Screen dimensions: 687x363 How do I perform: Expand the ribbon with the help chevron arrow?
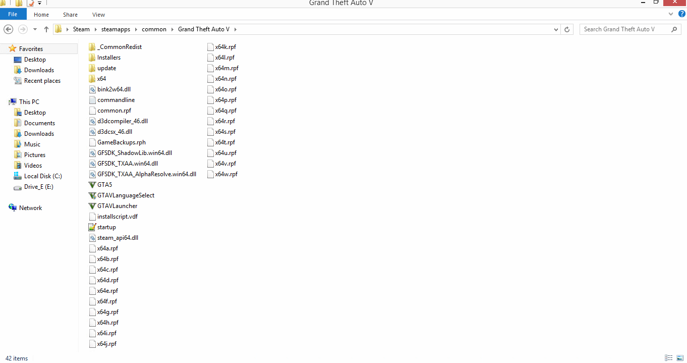(671, 14)
